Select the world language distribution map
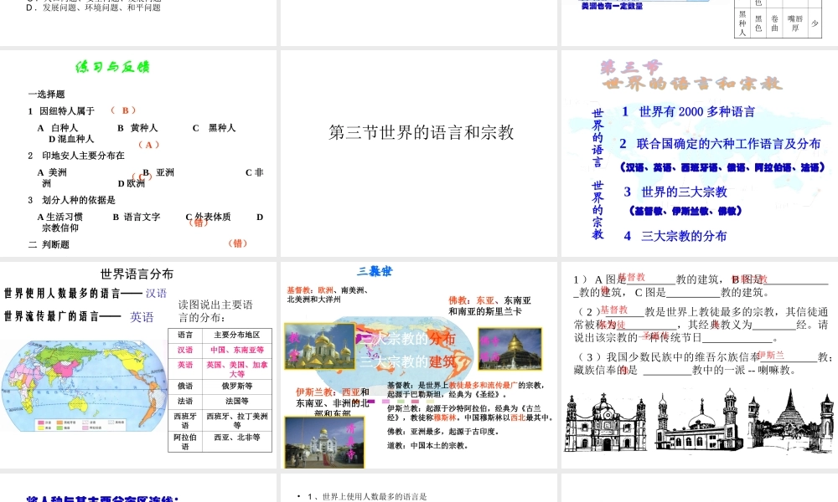Screen dimensions: 838x502 click(83, 387)
